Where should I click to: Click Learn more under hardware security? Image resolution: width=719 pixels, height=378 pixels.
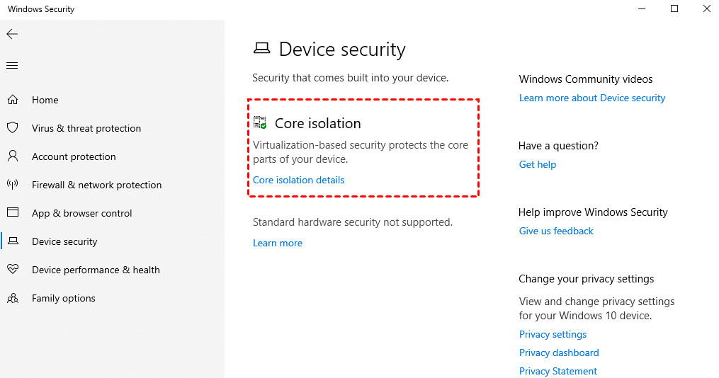click(x=278, y=243)
